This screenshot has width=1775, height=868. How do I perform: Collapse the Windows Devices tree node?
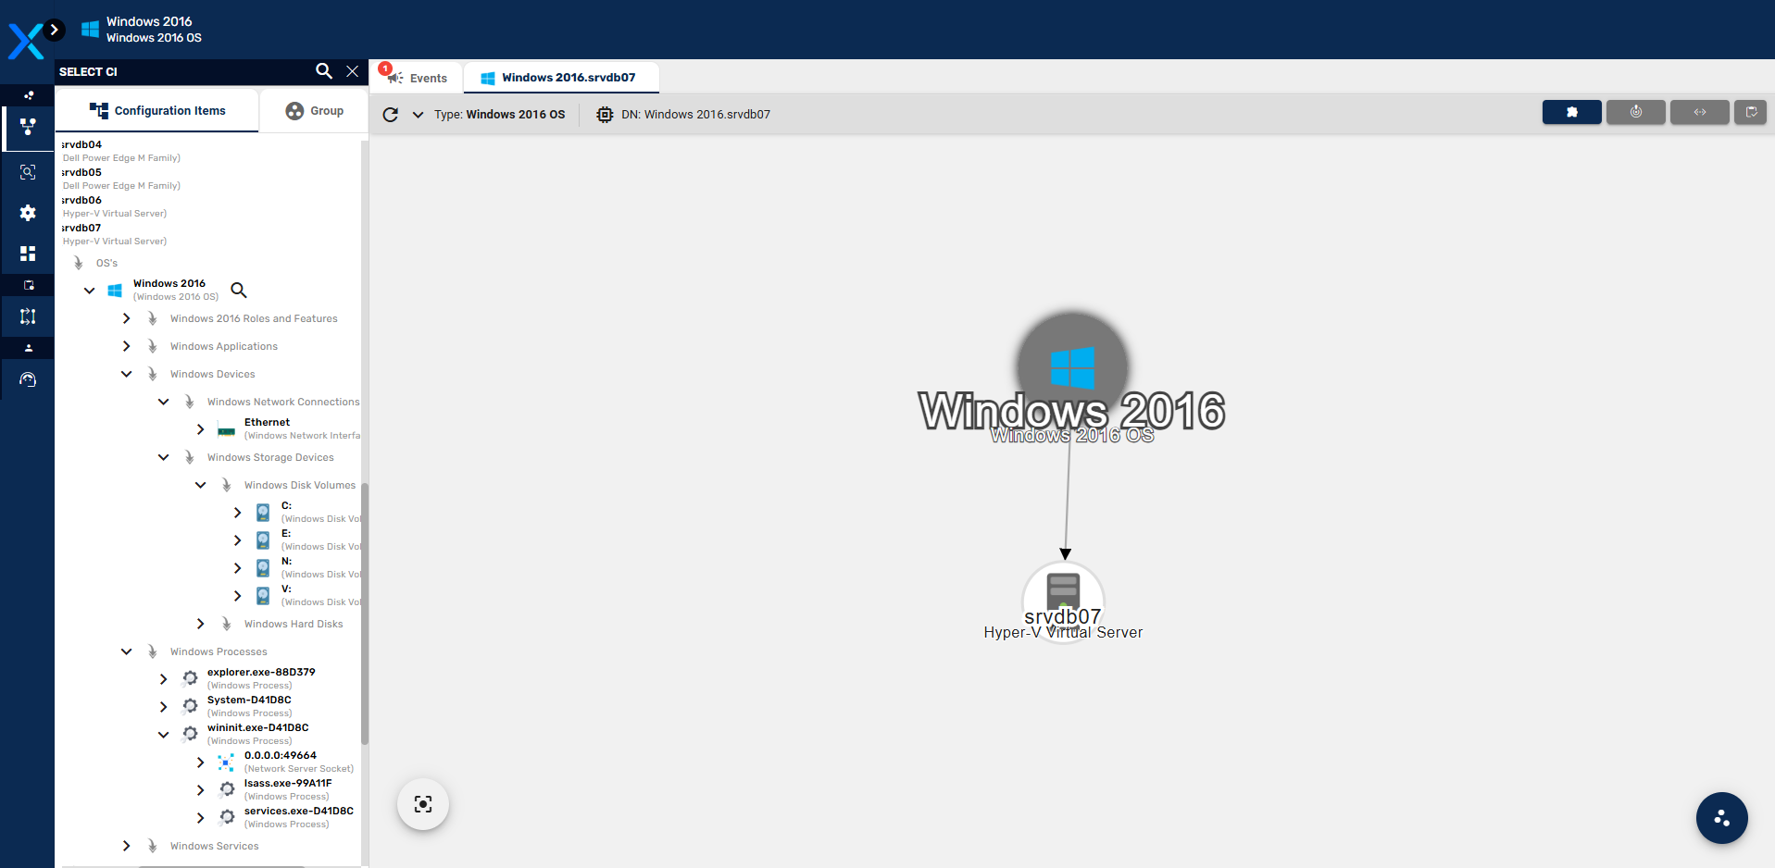[x=127, y=374]
